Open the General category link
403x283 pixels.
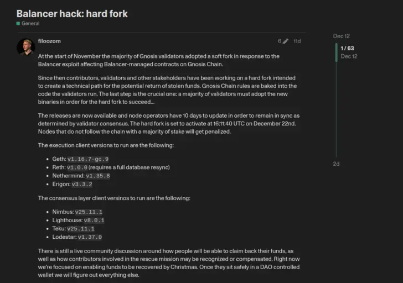(30, 24)
